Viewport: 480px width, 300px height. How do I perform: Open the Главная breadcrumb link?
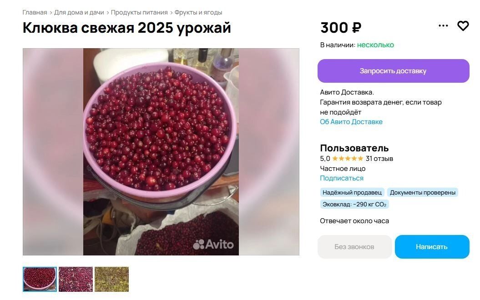(x=35, y=13)
